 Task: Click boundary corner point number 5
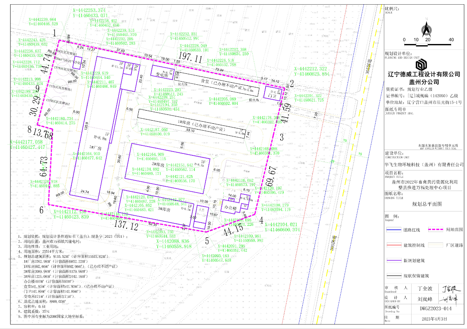pyautogui.click(x=207, y=241)
